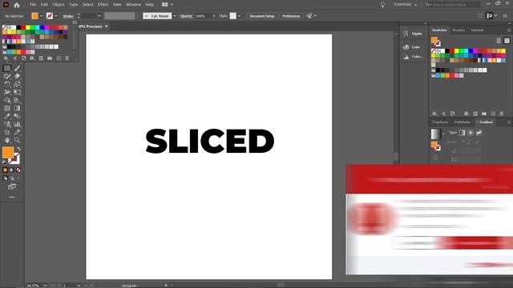Select the Free Transform tool
Image resolution: width=513 pixels, height=288 pixels.
pos(18,93)
